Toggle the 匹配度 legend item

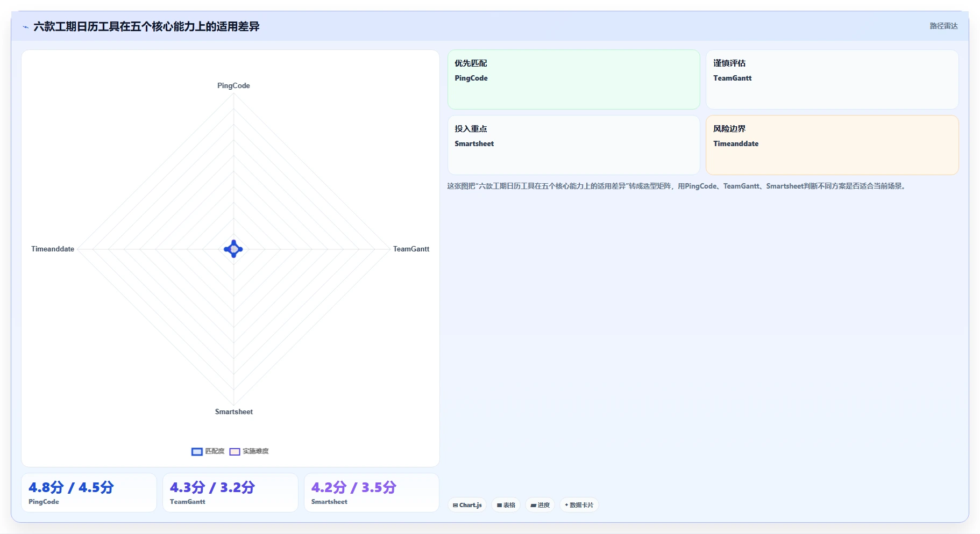[208, 451]
